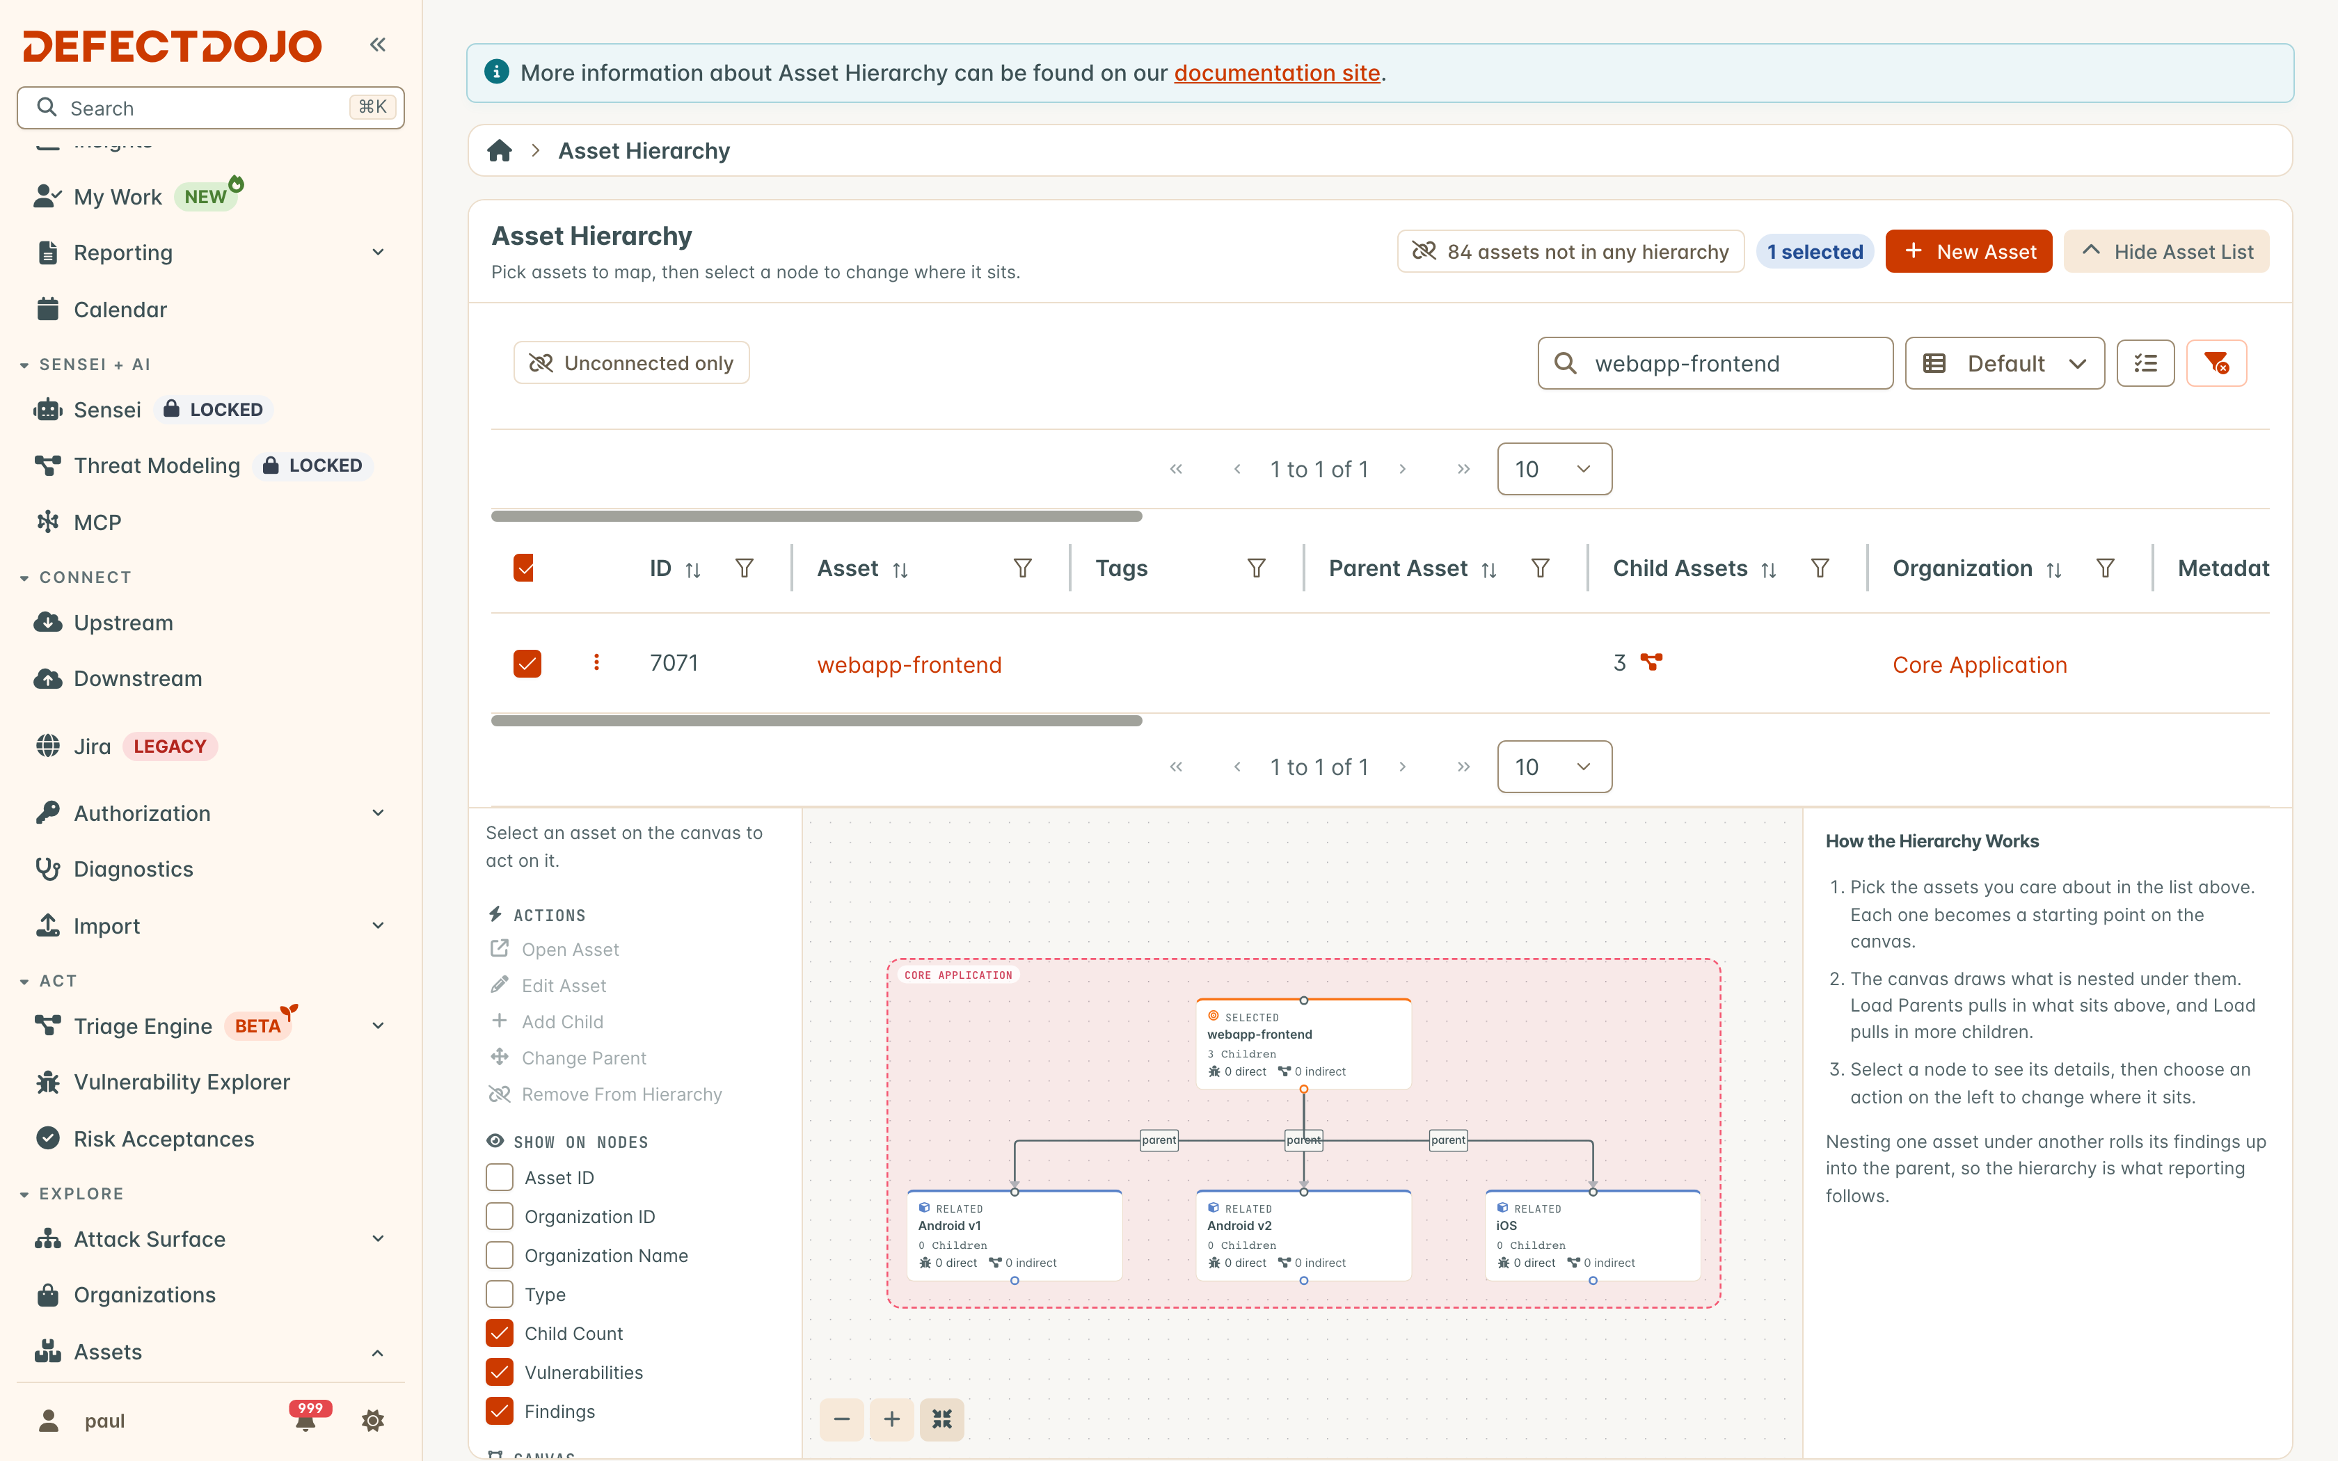The width and height of the screenshot is (2338, 1461).
Task: Fit the canvas view to screen
Action: click(x=942, y=1419)
